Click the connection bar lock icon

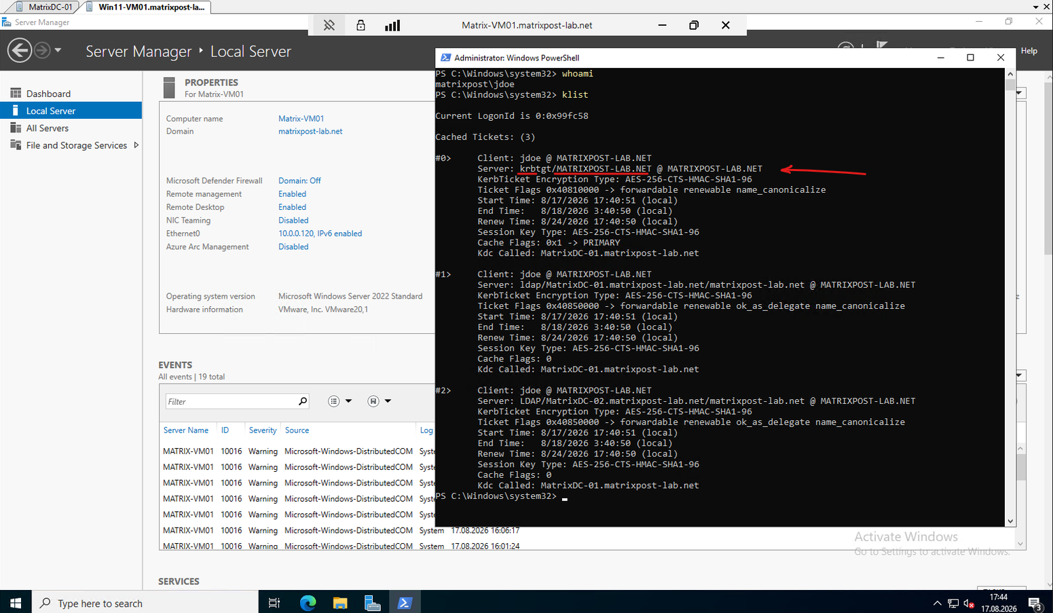(x=361, y=25)
